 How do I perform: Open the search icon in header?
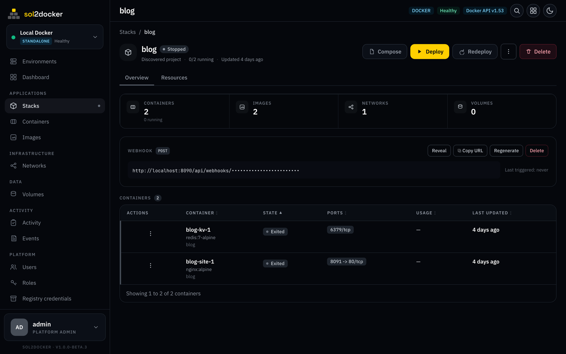[517, 11]
